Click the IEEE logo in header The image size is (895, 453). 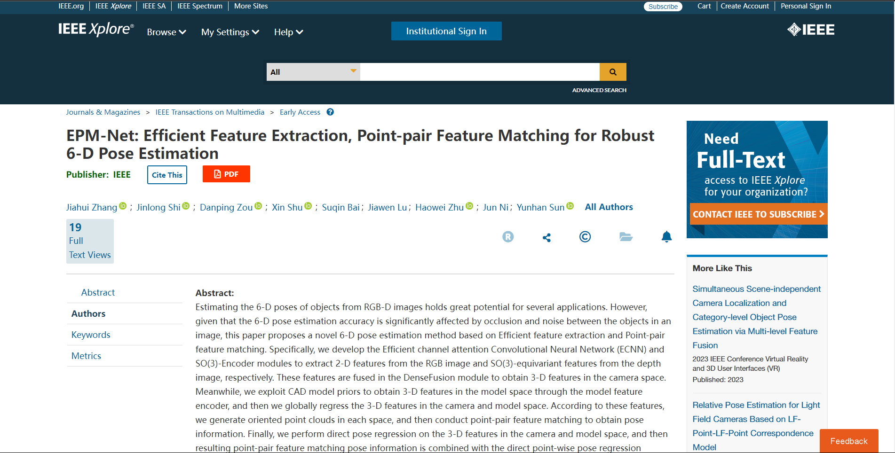click(x=811, y=30)
